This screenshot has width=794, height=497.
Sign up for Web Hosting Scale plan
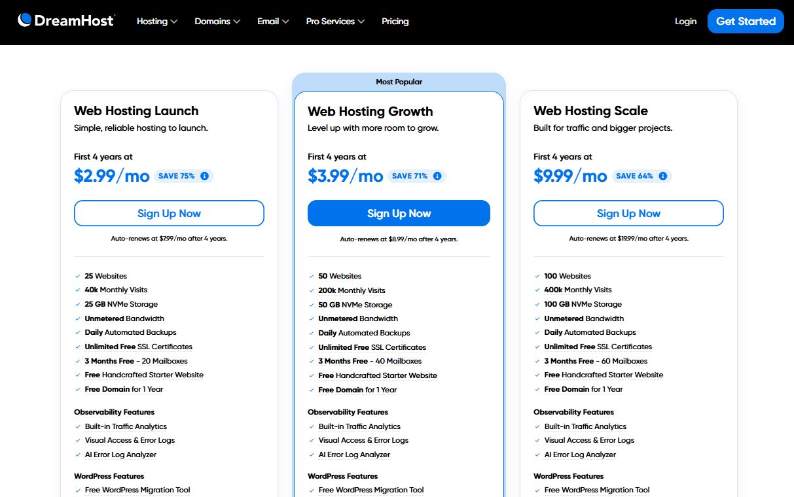pyautogui.click(x=628, y=213)
